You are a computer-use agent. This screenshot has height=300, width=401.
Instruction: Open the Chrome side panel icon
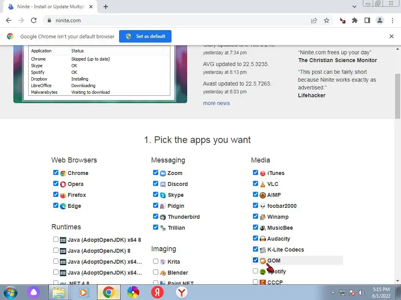(x=367, y=20)
